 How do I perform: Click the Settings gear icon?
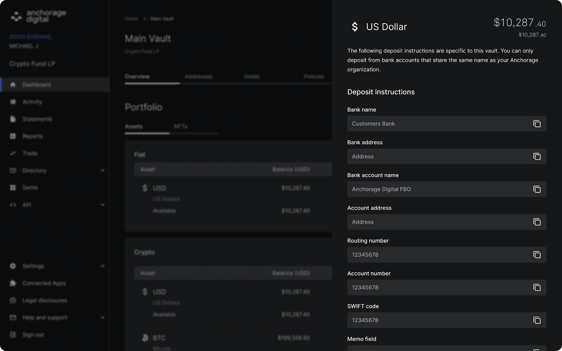pos(13,266)
